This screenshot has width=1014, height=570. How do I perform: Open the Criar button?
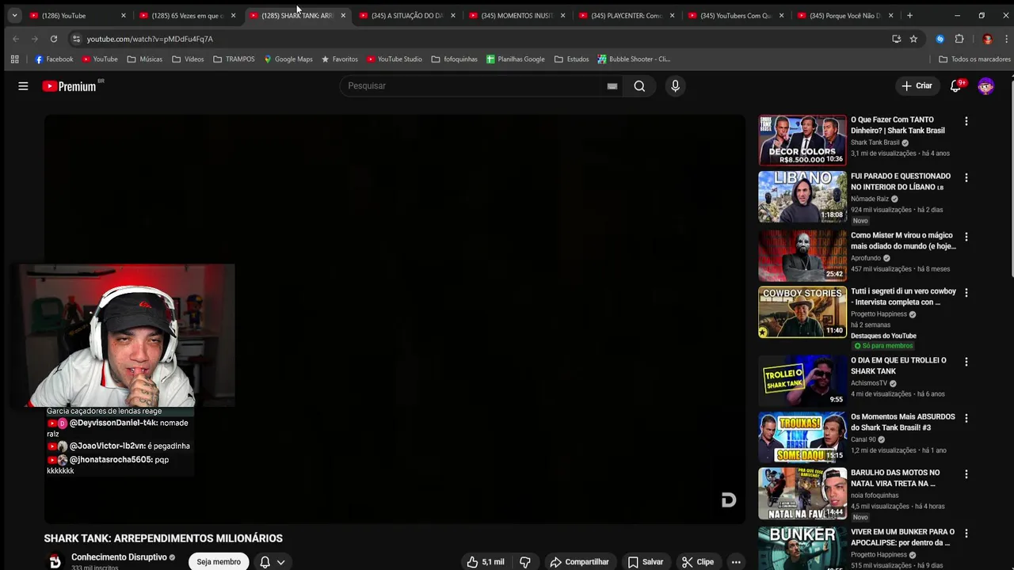pos(917,85)
